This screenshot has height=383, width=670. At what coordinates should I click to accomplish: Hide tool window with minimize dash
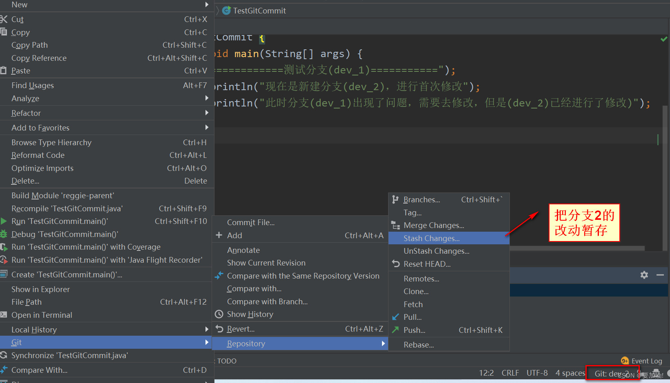(660, 275)
